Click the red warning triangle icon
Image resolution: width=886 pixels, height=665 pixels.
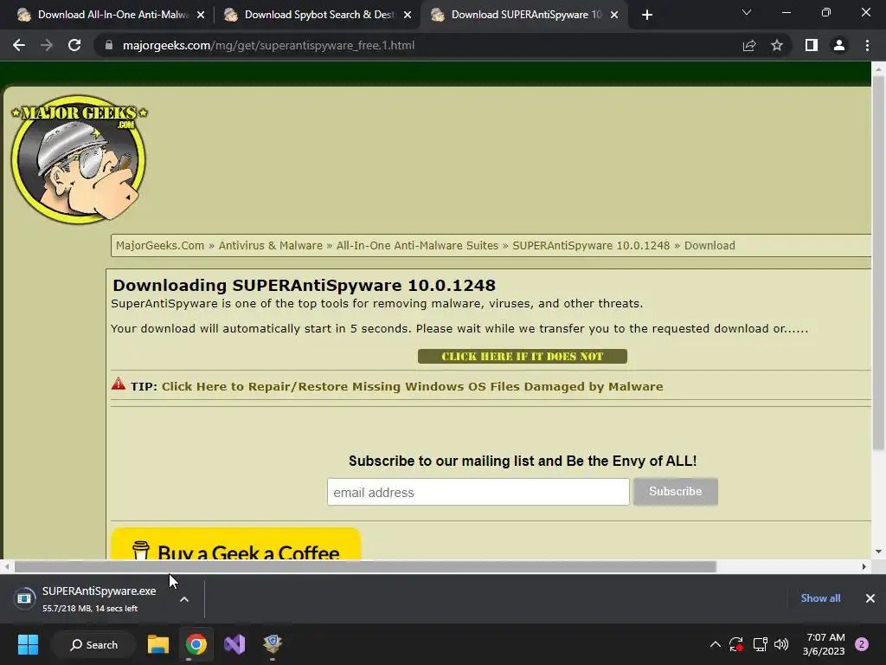click(x=118, y=384)
